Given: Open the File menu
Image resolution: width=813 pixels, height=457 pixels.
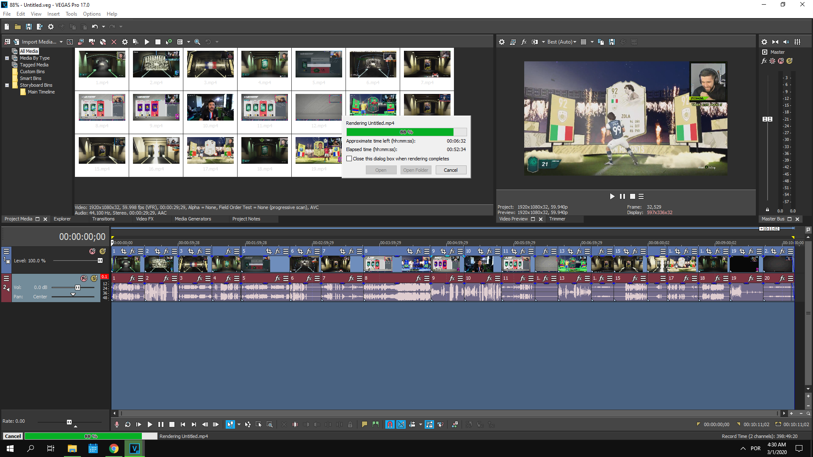Looking at the screenshot, I should tap(7, 14).
